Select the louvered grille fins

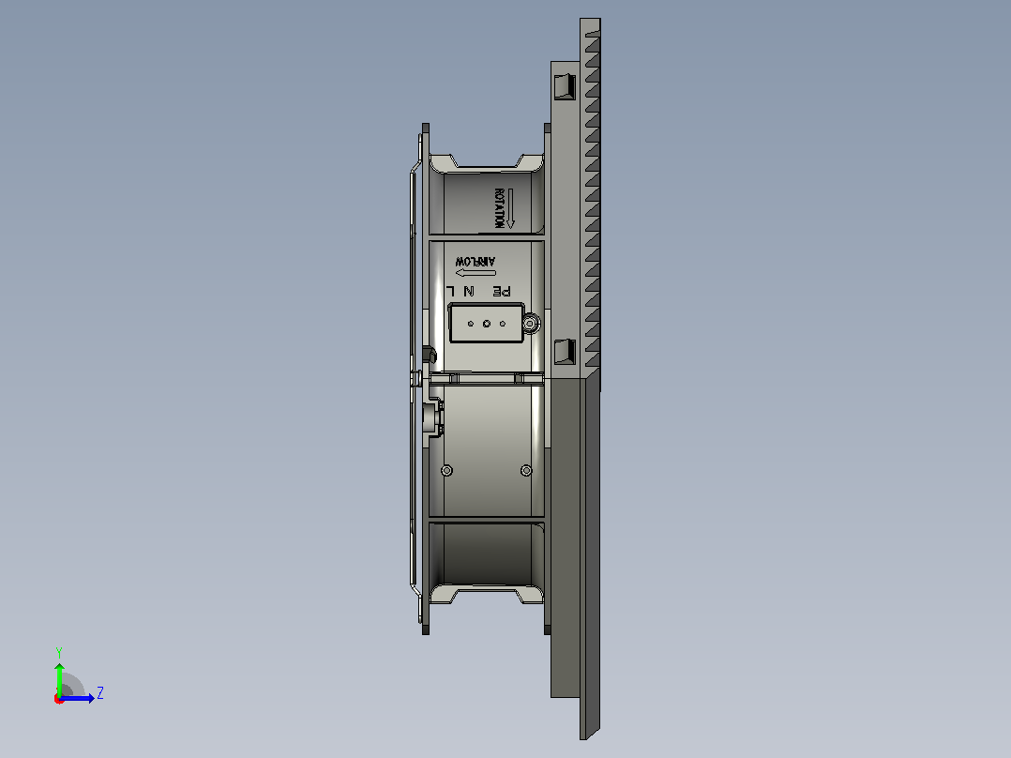(x=592, y=200)
